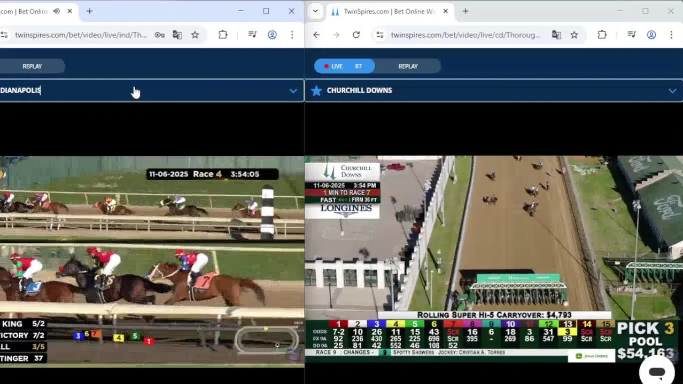The height and width of the screenshot is (384, 683).
Task: Bookmark the page in the right window
Action: coord(574,35)
